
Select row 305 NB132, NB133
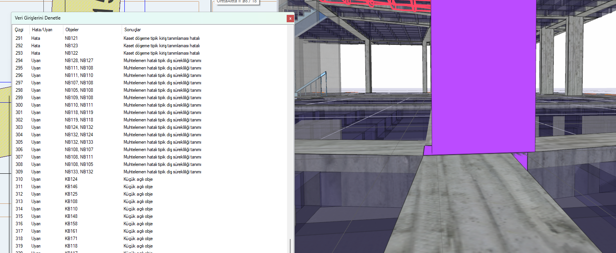pos(150,142)
